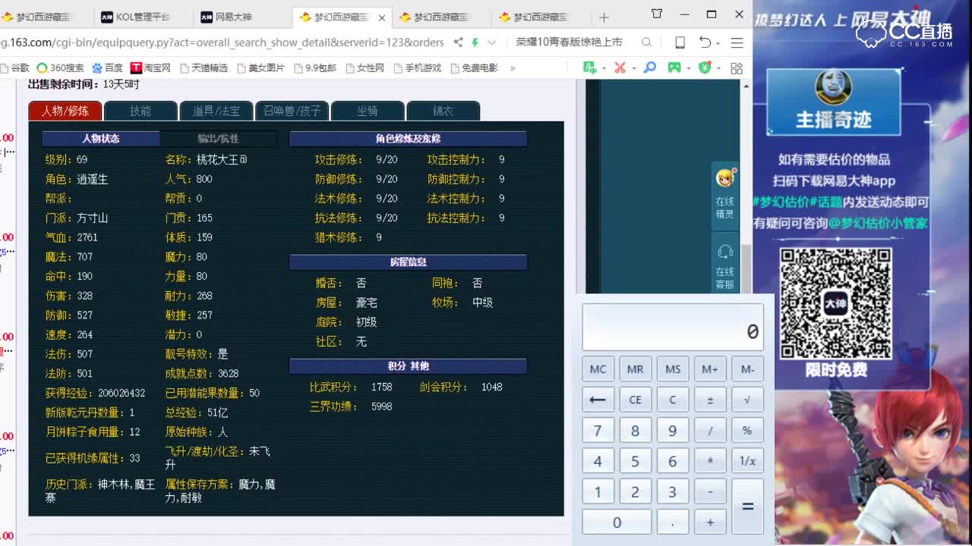Screen dimensions: 972x546
Task: Click the mobile phone view icon
Action: [680, 42]
